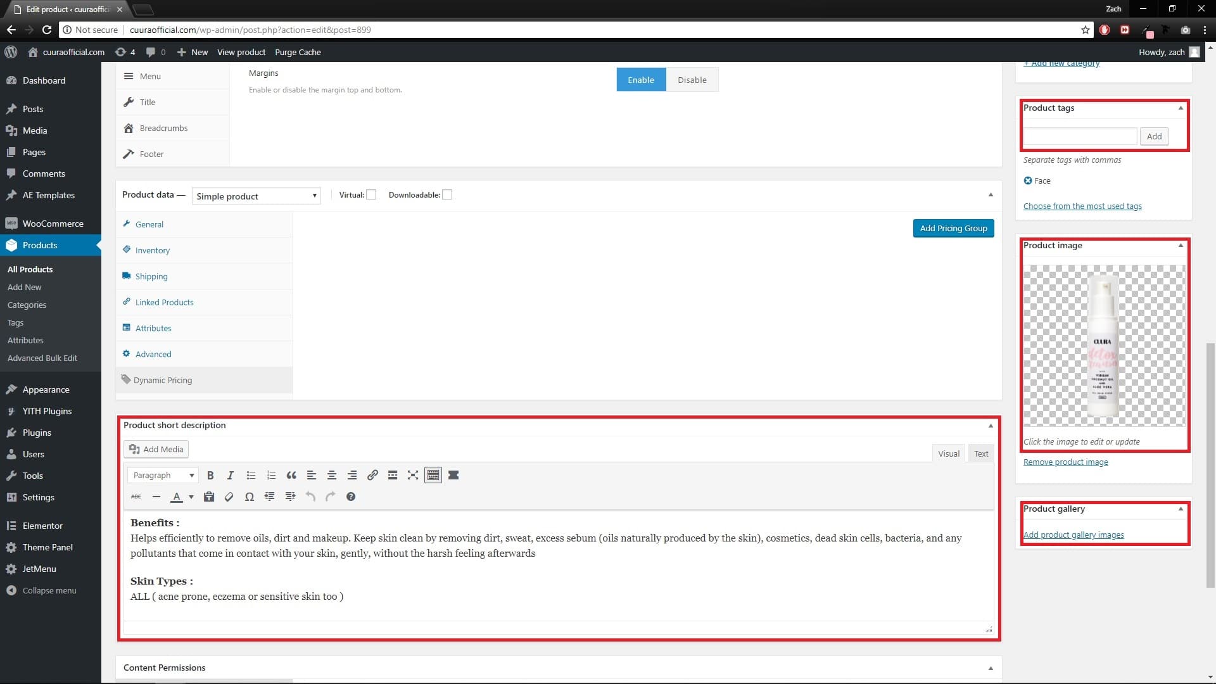This screenshot has height=684, width=1216.
Task: Decrease indent in the editor
Action: tap(270, 497)
